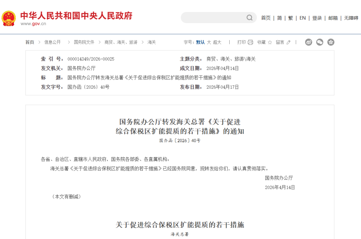Click the heading 关于促进综合保税区扩能提质的若干措施
Screen dimensions: 361x239
tap(180, 225)
